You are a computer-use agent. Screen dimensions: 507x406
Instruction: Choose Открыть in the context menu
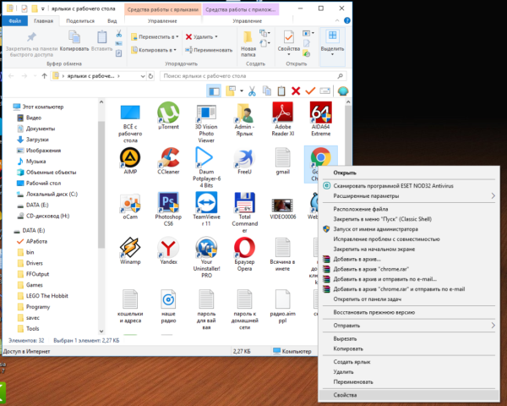pyautogui.click(x=408, y=173)
